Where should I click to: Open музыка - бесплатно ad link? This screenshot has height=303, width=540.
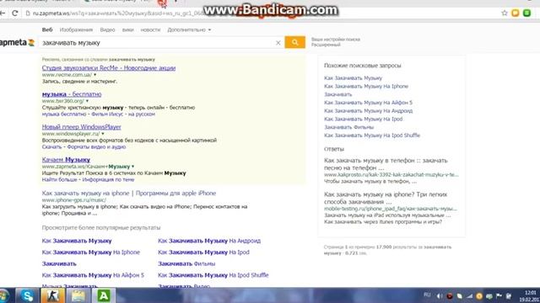pos(72,94)
